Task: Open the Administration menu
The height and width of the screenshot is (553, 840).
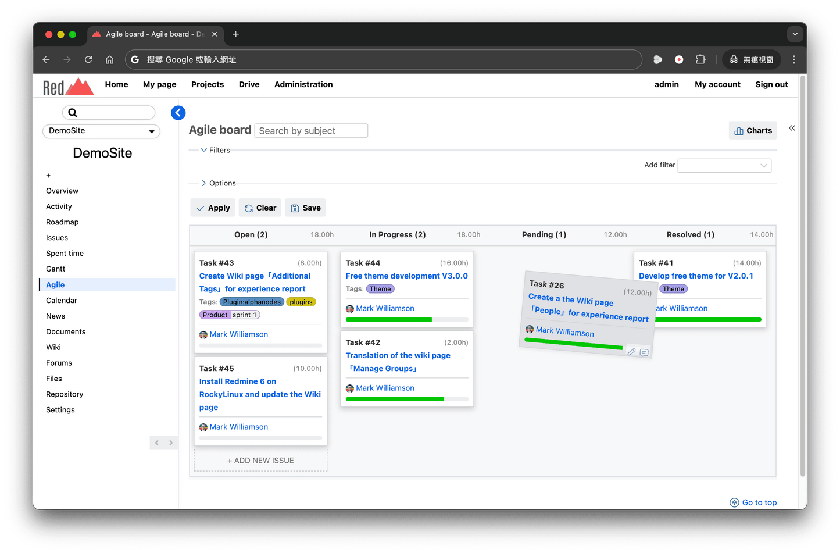Action: 303,84
